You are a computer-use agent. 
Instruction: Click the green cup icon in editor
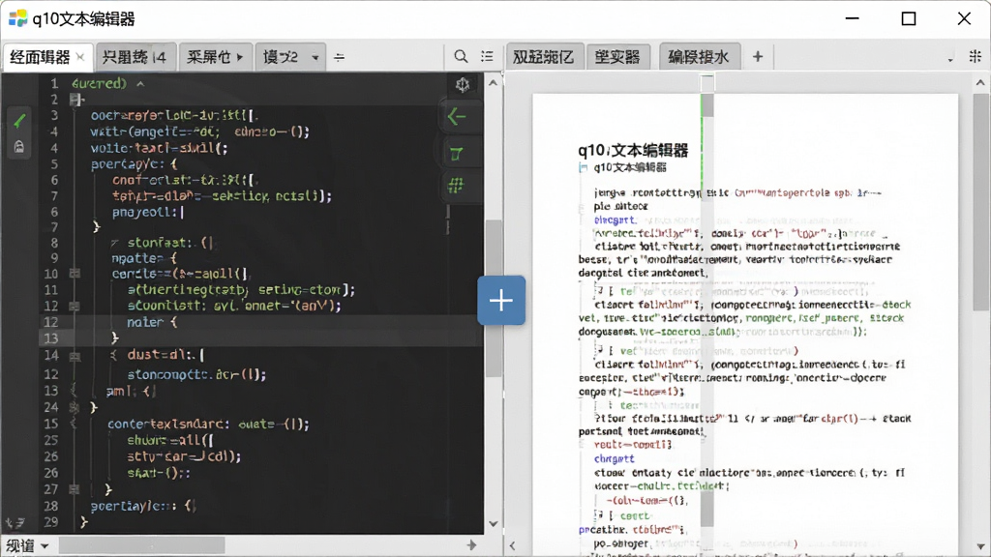(x=457, y=154)
